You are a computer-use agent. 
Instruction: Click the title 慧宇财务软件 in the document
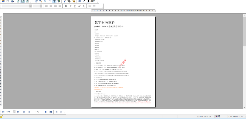[x=105, y=22]
